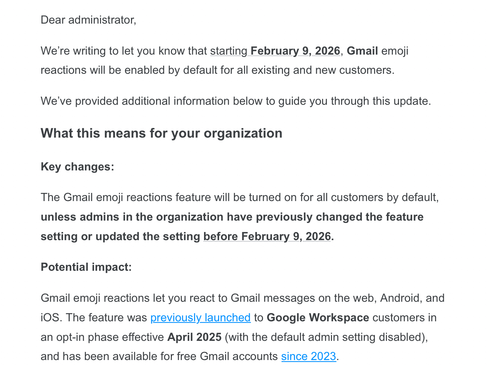Click the bold "Google Workspace" text

point(318,318)
